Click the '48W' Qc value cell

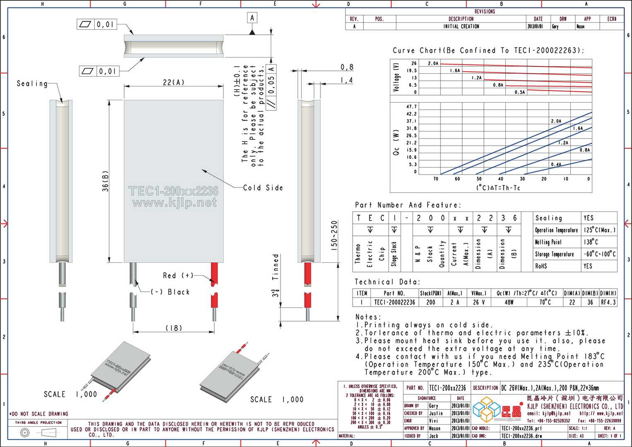(x=509, y=302)
